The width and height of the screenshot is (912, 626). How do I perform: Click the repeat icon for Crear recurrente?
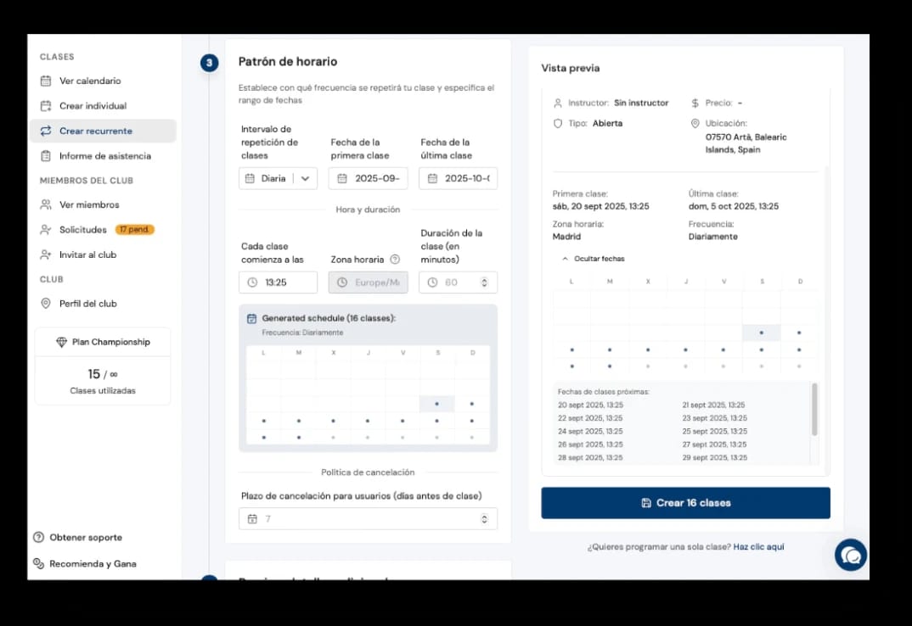[46, 131]
